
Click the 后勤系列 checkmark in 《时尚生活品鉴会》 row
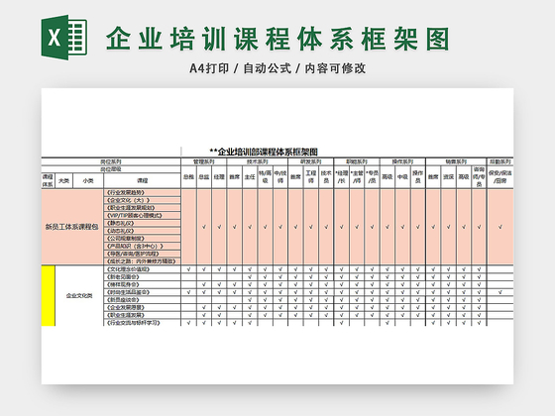500,292
